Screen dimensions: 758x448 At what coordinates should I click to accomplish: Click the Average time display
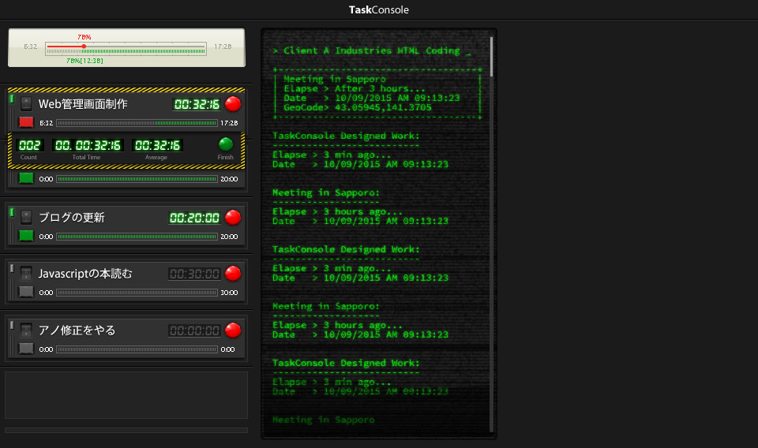(157, 145)
